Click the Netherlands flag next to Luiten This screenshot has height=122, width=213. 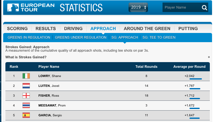click(26, 86)
